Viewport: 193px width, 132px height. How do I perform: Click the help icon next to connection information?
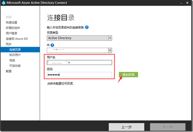87,27
